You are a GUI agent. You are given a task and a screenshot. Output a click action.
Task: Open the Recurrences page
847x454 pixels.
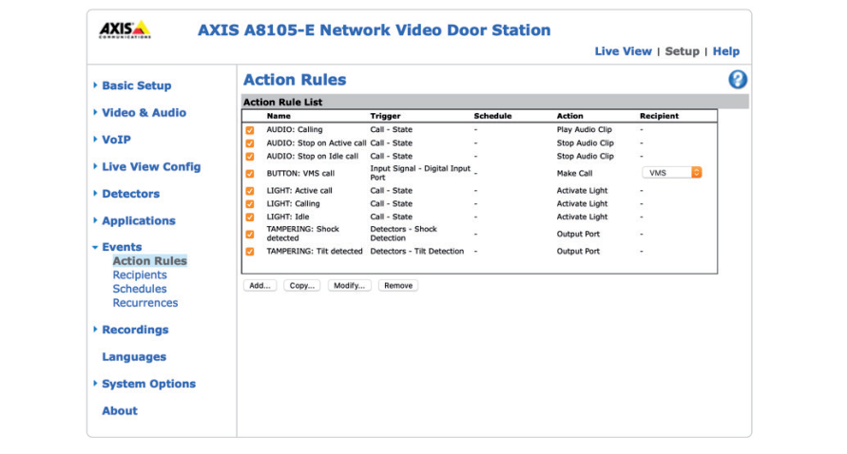click(x=144, y=303)
